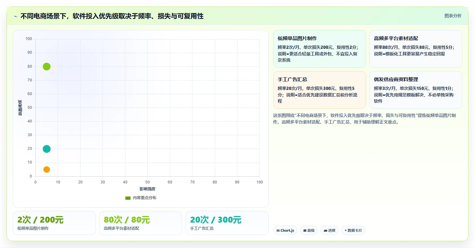475x248 pixels.
Task: Click the 影响强度 x-axis title
Action: 147,189
